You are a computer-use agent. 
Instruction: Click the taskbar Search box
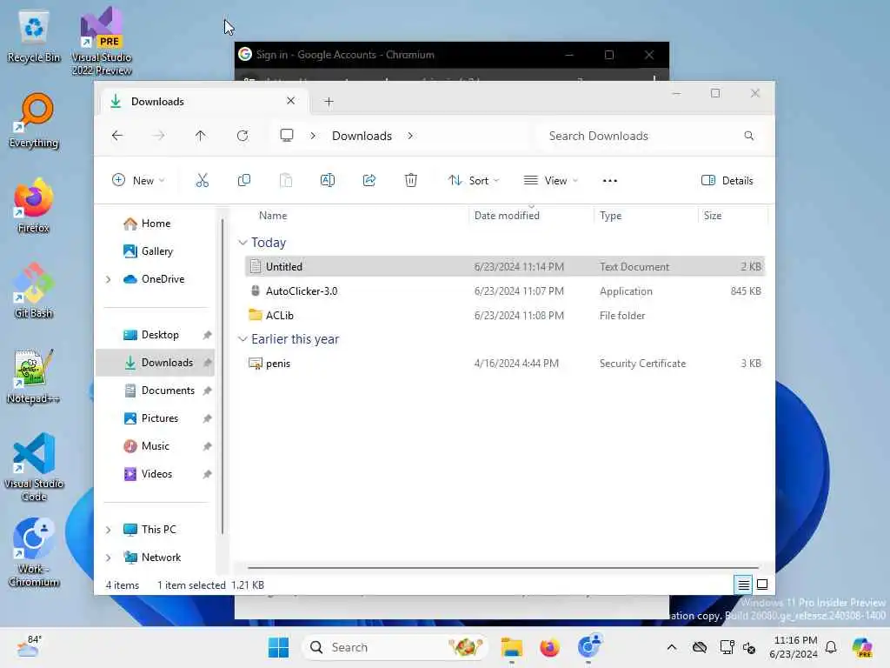(x=395, y=647)
